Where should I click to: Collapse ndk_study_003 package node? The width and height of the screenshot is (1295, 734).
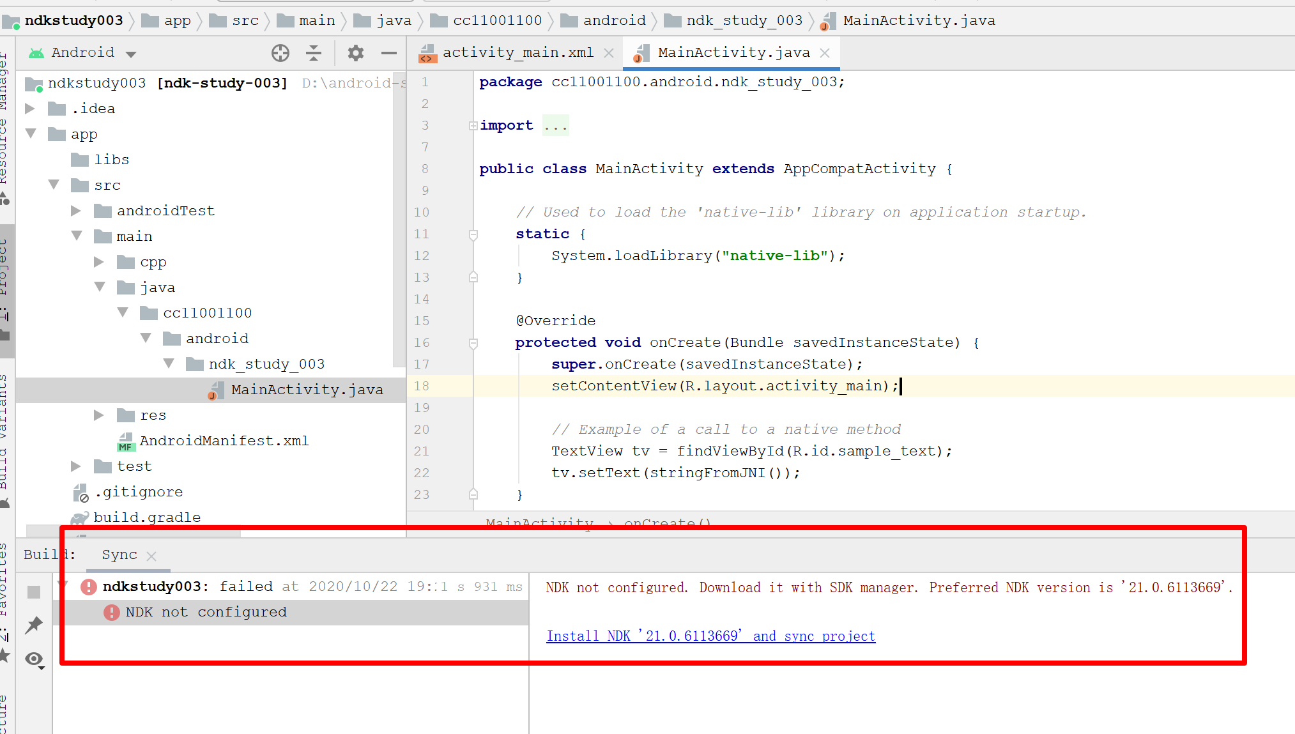(169, 364)
